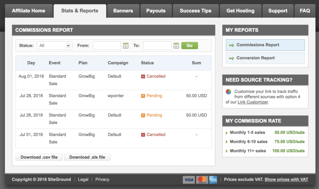Viewport: 319px width, 189px height.
Task: Click the Plan column header
Action: tap(83, 63)
